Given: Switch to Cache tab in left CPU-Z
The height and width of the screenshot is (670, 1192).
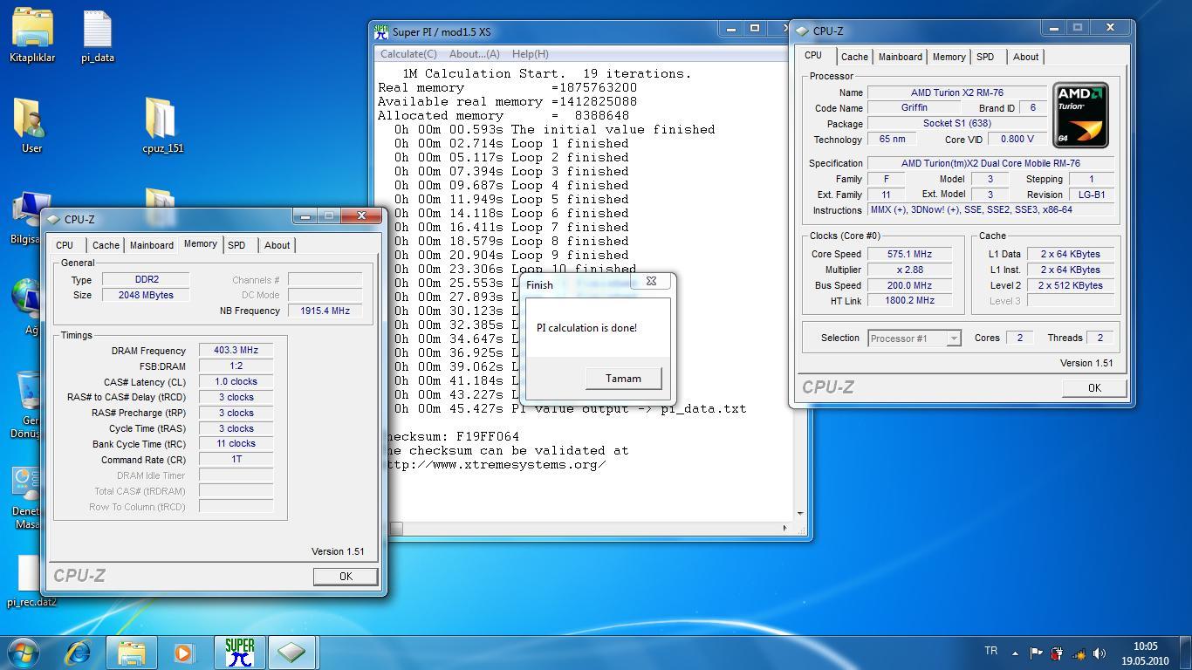Looking at the screenshot, I should pyautogui.click(x=106, y=245).
